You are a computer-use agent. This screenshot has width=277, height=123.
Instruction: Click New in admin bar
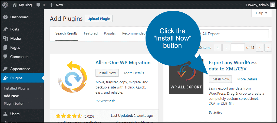point(59,5)
